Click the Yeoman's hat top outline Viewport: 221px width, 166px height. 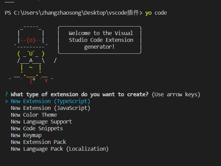pyautogui.click(x=31, y=27)
